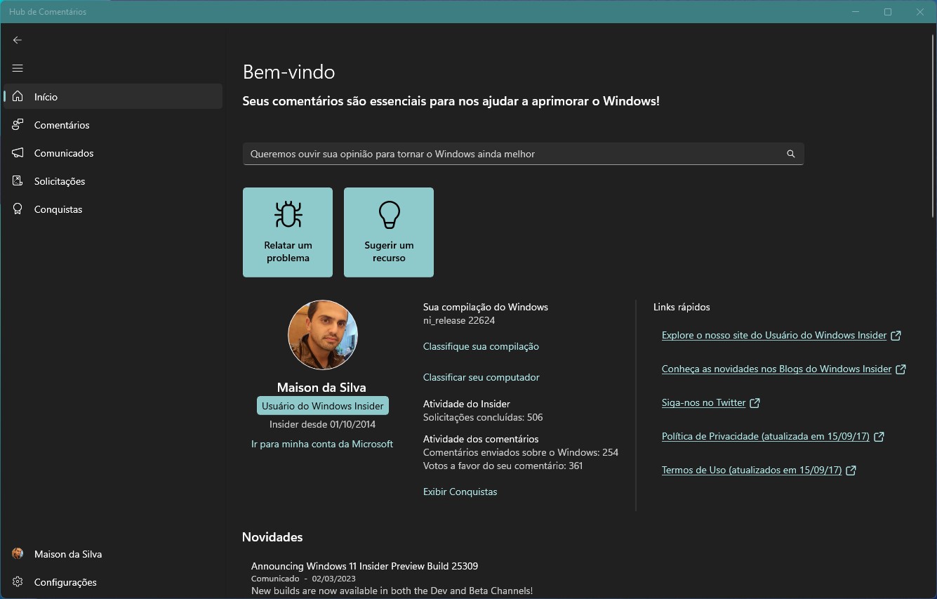Viewport: 937px width, 599px height.
Task: Open Comunicados announcements section
Action: click(x=62, y=152)
